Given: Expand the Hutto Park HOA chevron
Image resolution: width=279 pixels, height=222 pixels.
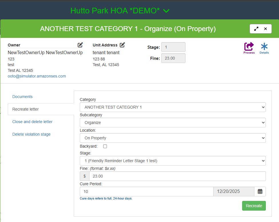Looking at the screenshot, I should tap(166, 11).
